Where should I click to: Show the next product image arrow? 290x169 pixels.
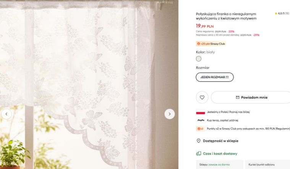(169, 114)
